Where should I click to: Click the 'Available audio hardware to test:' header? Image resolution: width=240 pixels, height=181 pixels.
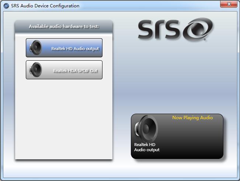pyautogui.click(x=64, y=26)
